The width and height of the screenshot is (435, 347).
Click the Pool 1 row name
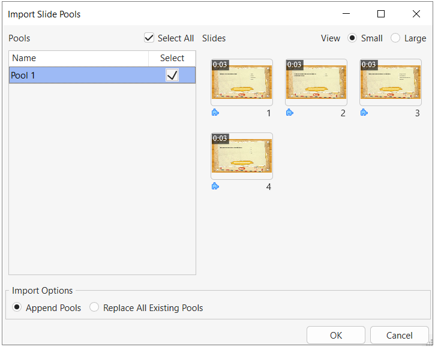[x=23, y=76]
